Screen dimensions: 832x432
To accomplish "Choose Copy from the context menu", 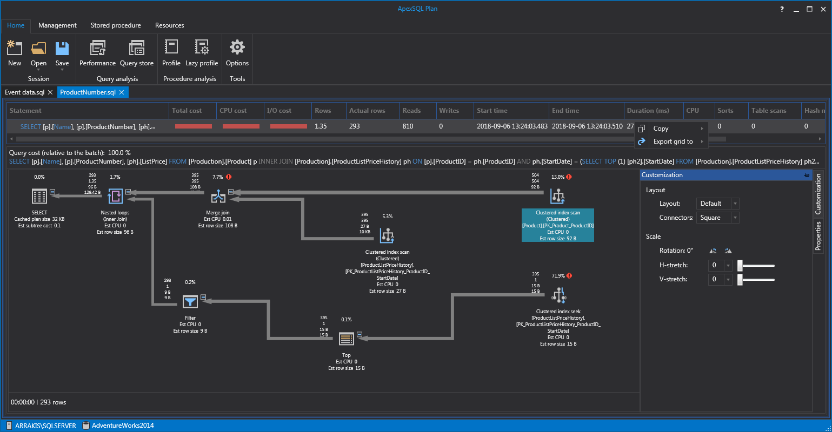I will click(671, 129).
